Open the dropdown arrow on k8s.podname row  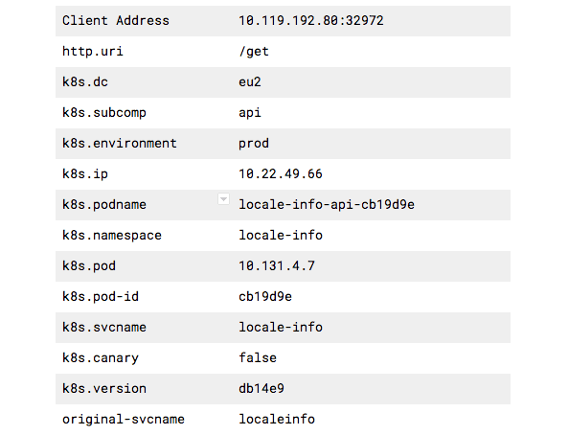(x=223, y=199)
